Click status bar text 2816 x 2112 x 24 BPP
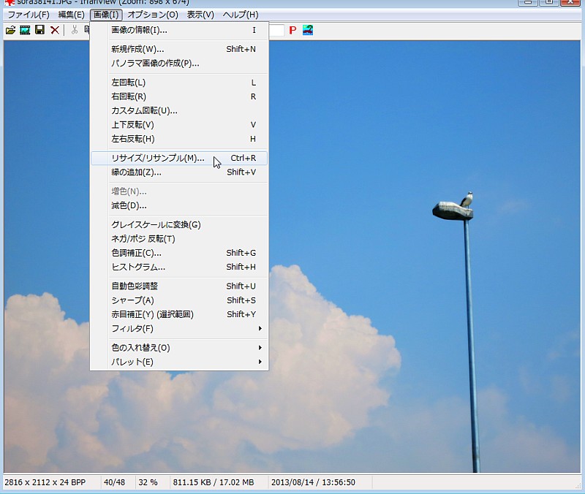The height and width of the screenshot is (494, 585). pos(45,482)
